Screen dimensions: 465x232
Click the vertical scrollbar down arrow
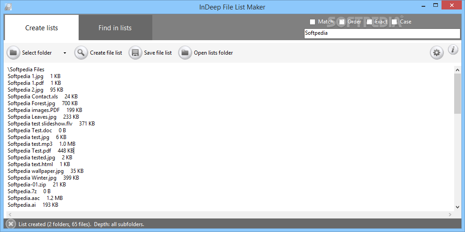[457, 208]
